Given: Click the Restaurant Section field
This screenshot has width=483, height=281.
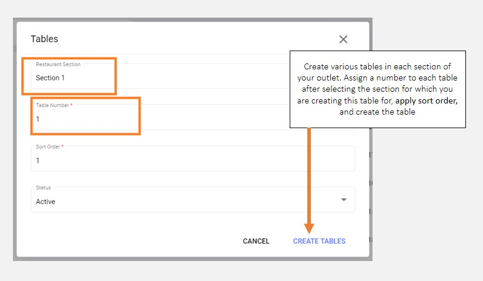Looking at the screenshot, I should (x=159, y=76).
